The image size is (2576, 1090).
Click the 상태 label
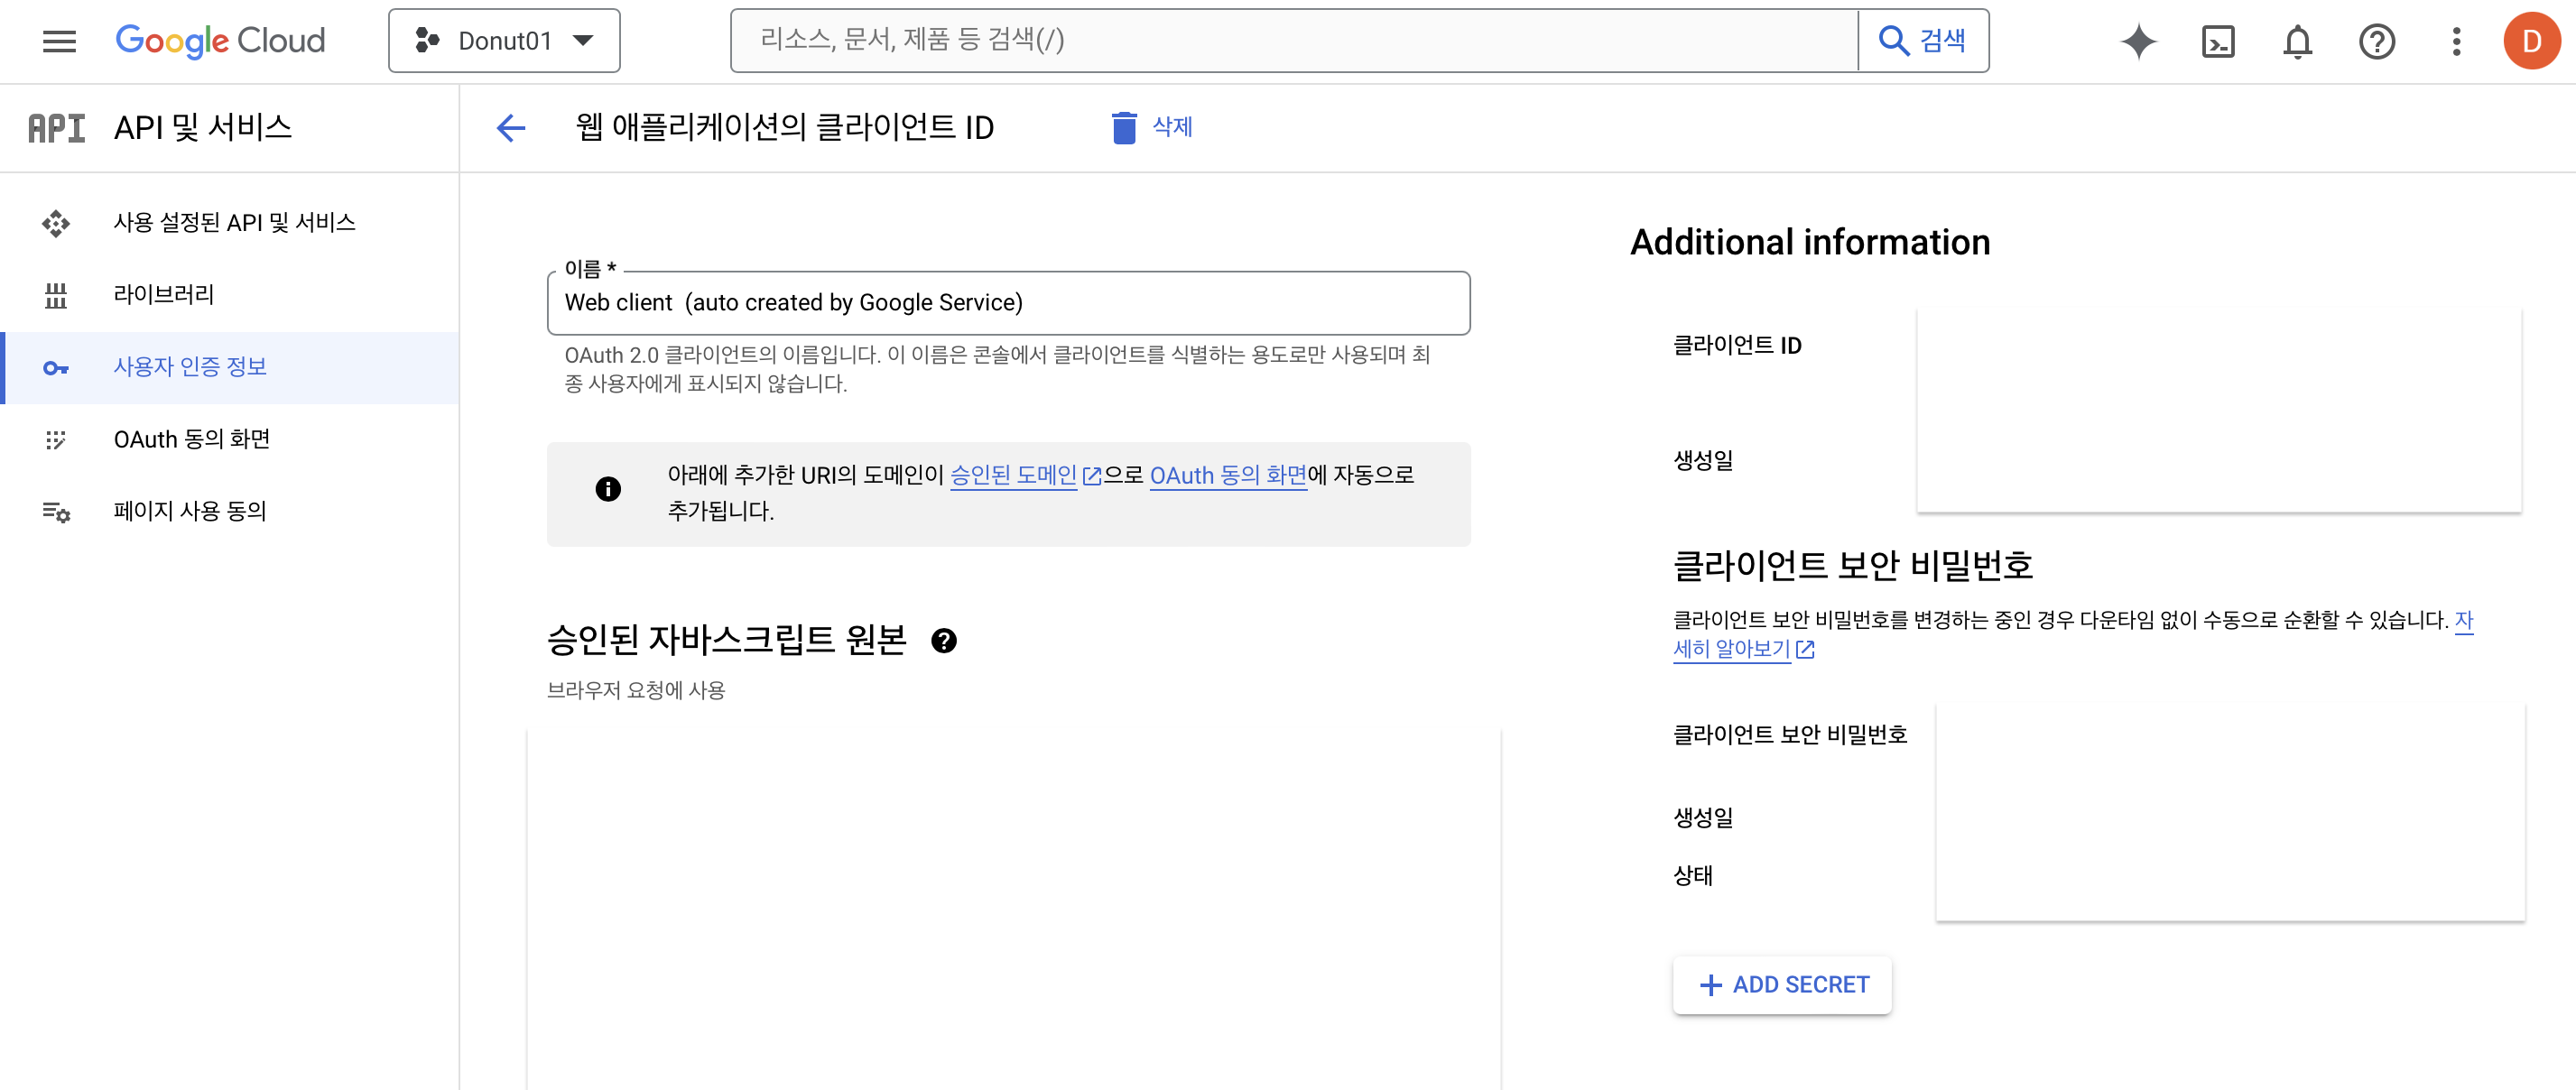pos(1693,876)
